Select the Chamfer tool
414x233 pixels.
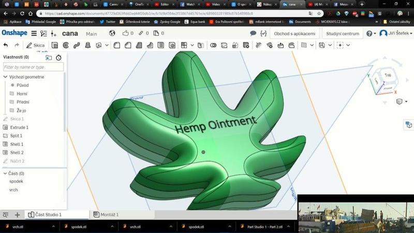pyautogui.click(x=128, y=45)
